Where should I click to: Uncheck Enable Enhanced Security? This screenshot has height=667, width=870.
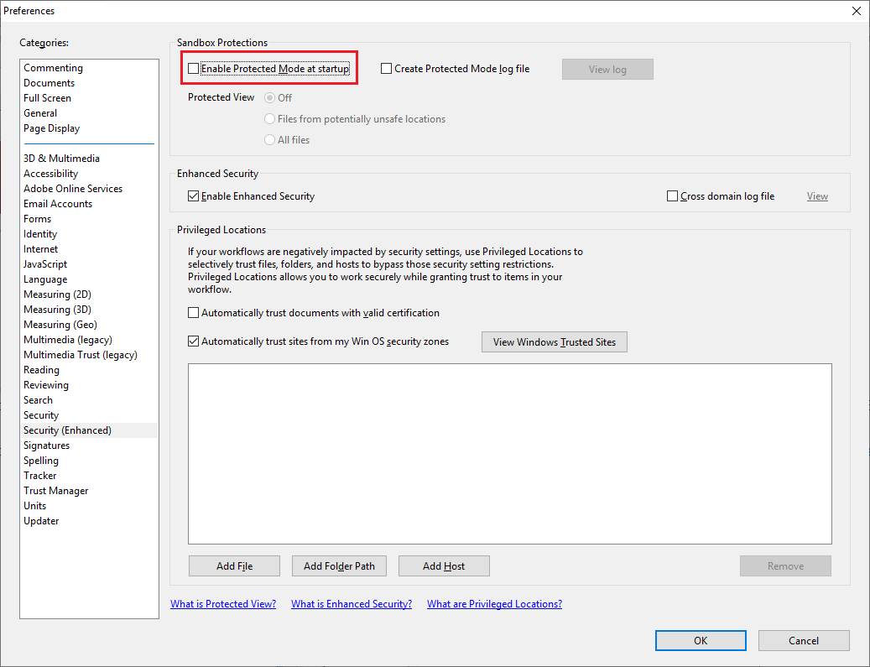pyautogui.click(x=193, y=195)
